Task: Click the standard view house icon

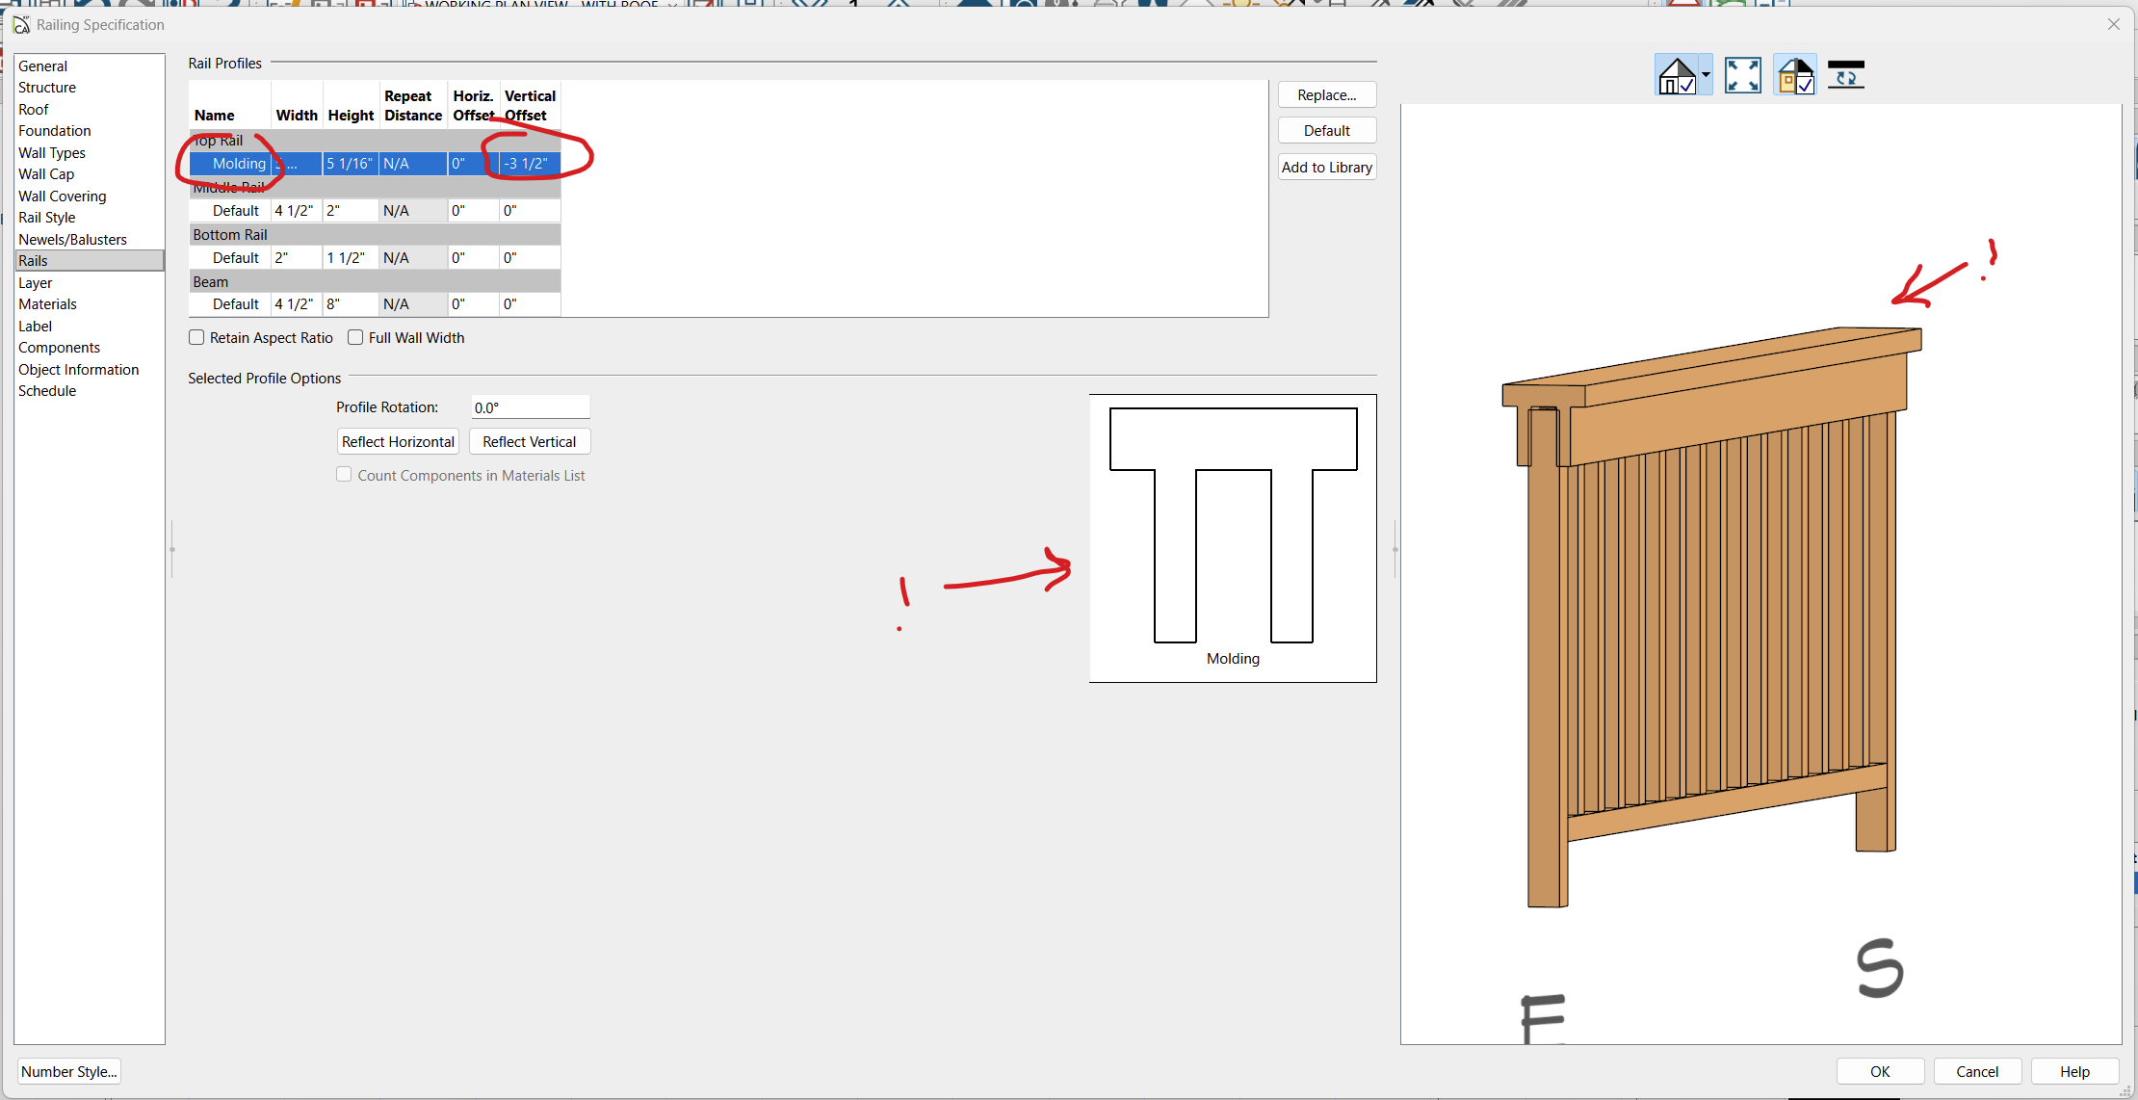Action: [x=1677, y=75]
